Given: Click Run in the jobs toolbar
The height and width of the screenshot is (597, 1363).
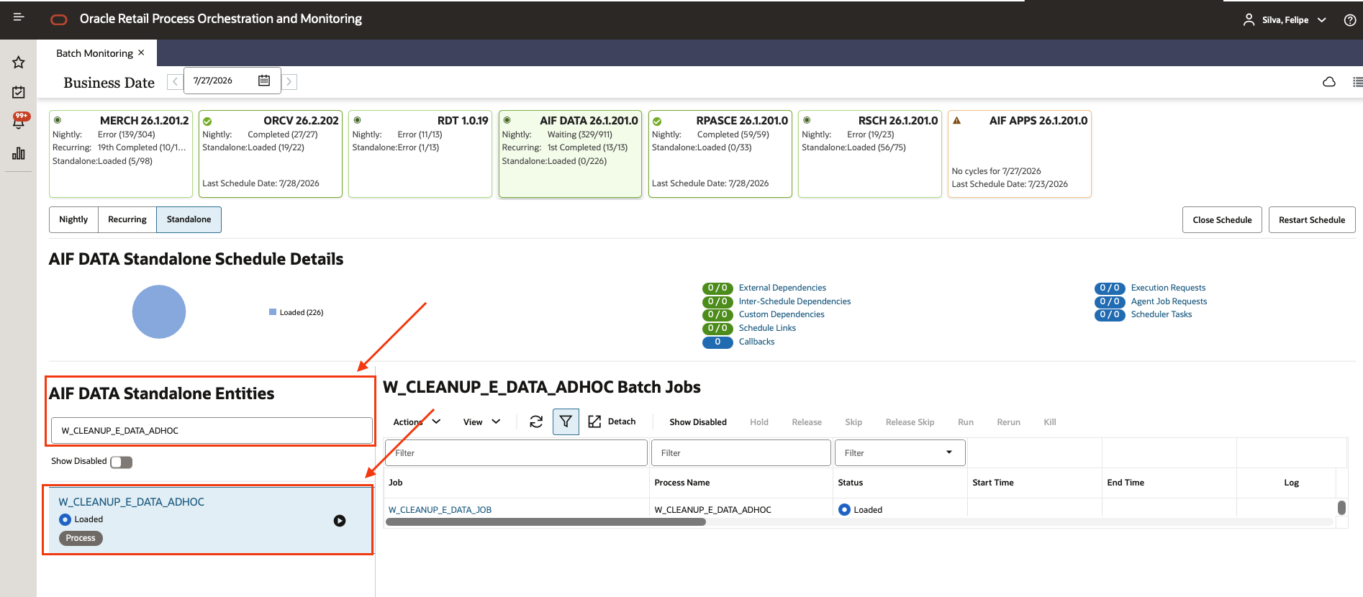Looking at the screenshot, I should click(966, 422).
